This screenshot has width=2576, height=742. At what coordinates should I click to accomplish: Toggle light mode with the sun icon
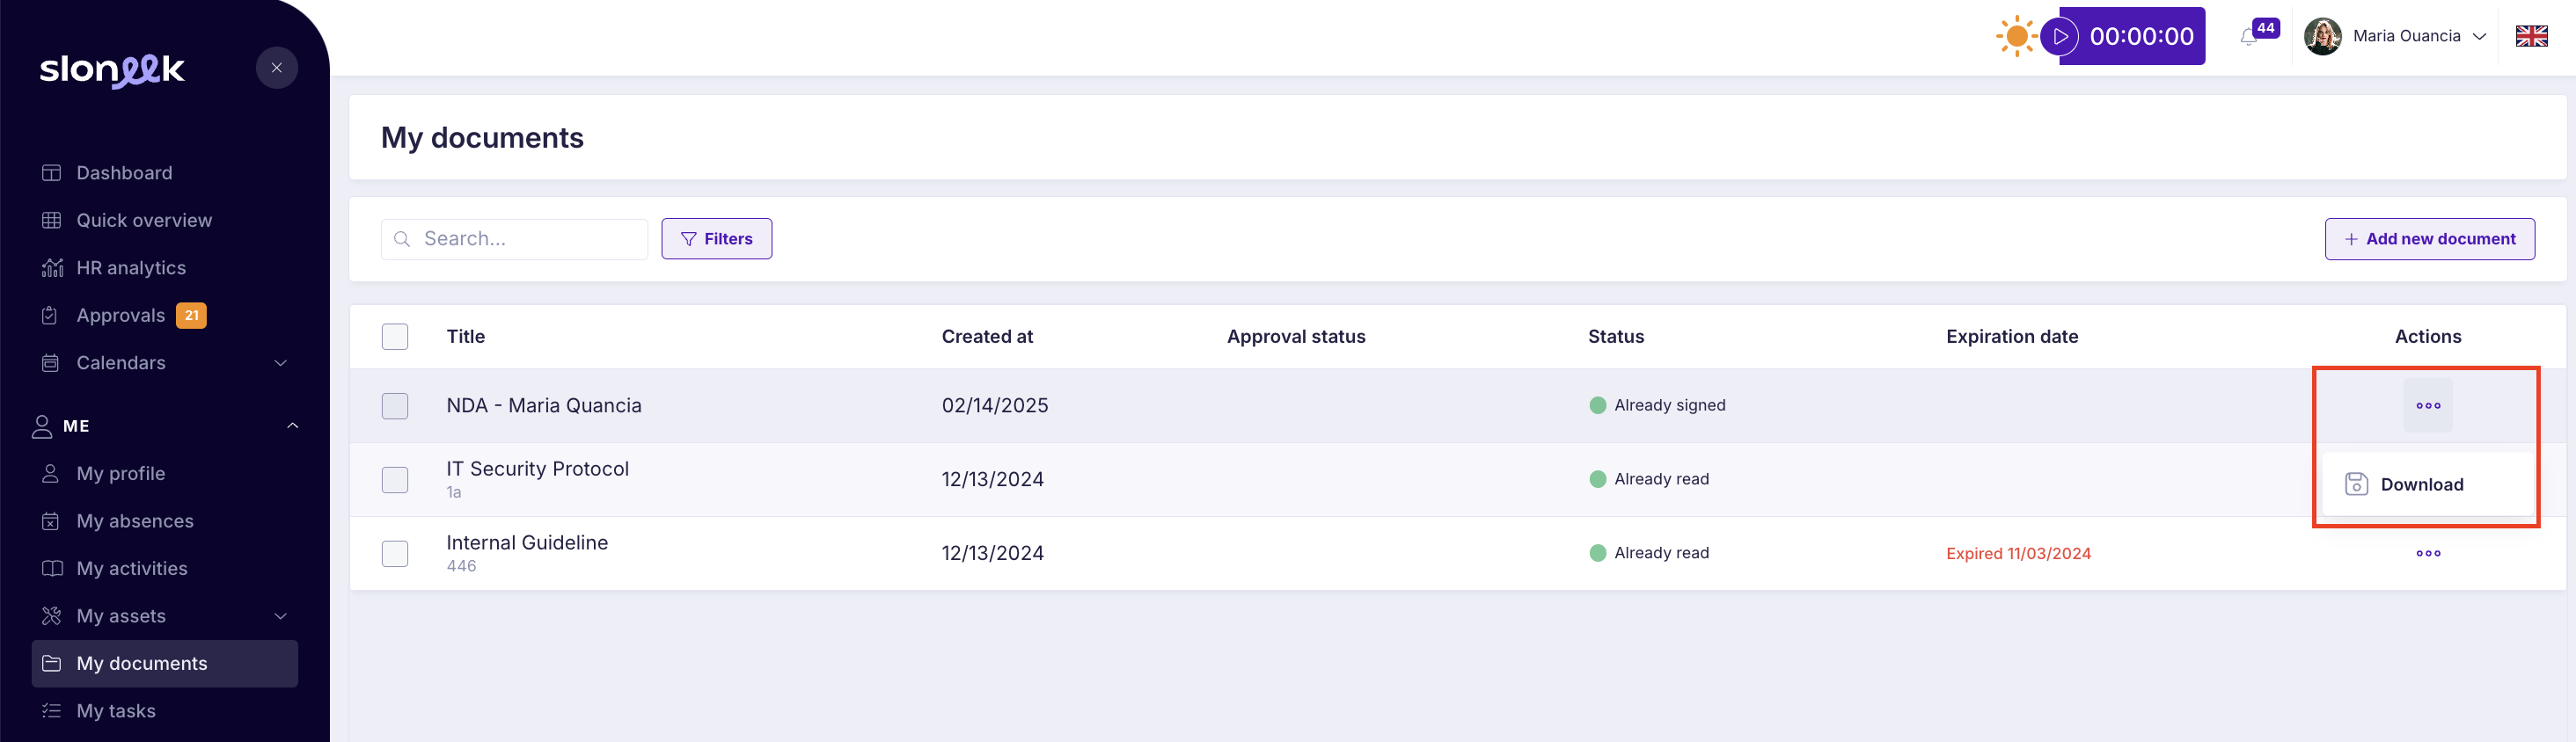click(x=2016, y=36)
